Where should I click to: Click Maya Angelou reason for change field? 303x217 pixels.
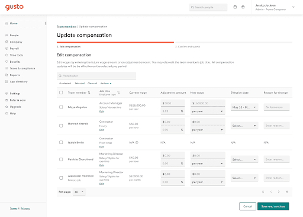coord(276,107)
